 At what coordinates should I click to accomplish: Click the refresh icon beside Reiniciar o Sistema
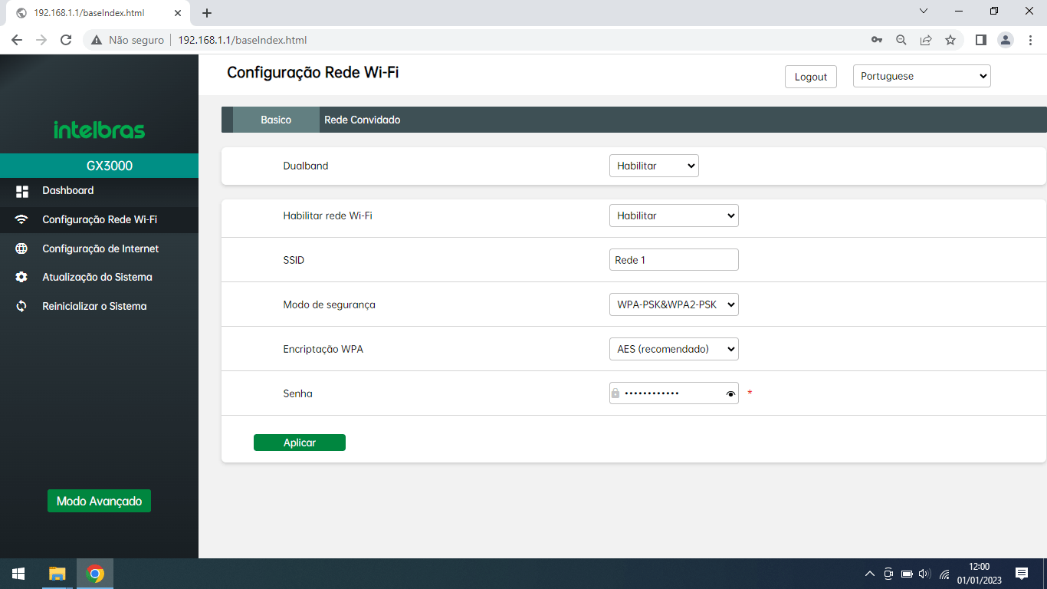point(21,306)
